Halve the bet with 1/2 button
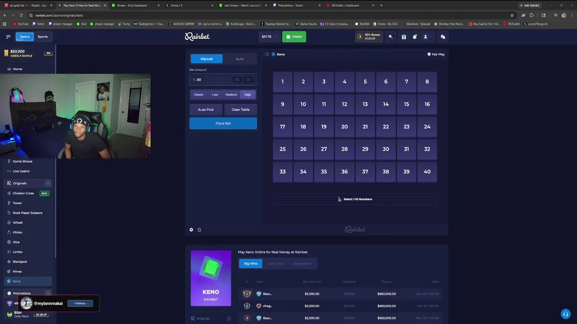This screenshot has width=577, height=324. [x=237, y=80]
